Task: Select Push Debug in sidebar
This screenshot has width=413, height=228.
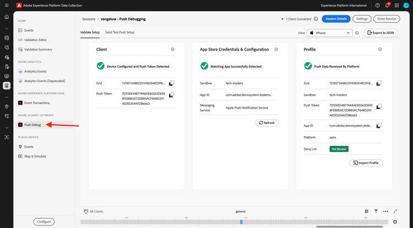Action: 44,125
